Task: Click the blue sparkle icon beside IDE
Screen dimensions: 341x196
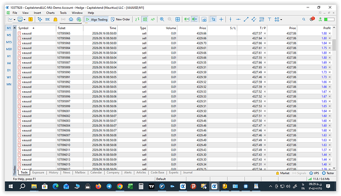Action: tap(40, 20)
